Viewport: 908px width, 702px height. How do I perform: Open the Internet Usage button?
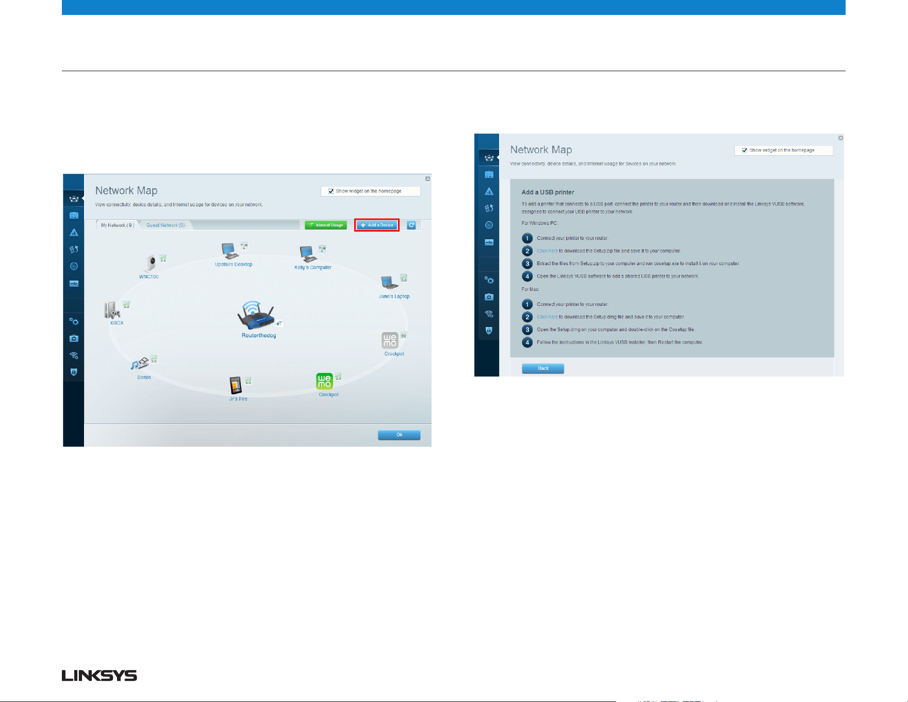coord(326,225)
